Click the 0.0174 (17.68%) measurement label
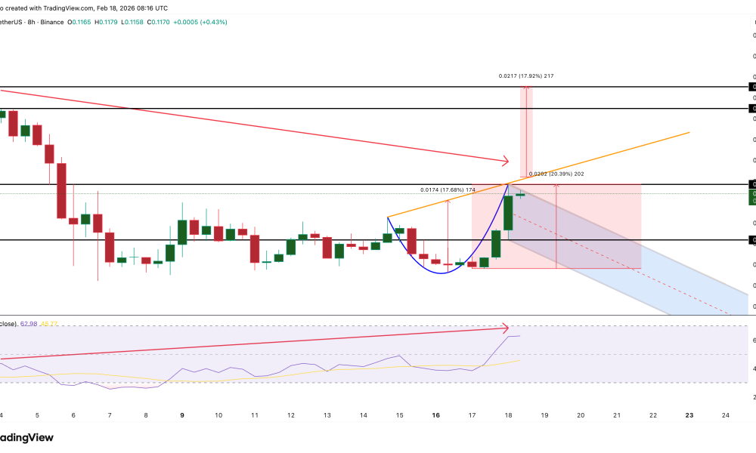This screenshot has width=756, height=453. point(448,190)
